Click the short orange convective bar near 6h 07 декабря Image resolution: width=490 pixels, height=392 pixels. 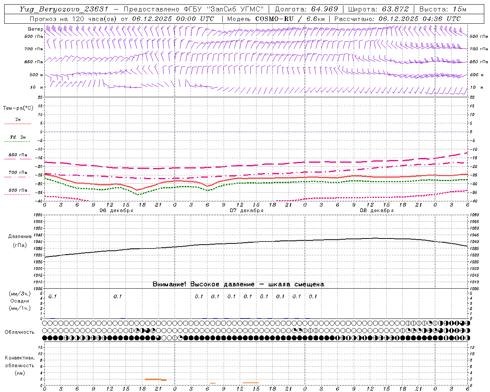coord(212,383)
